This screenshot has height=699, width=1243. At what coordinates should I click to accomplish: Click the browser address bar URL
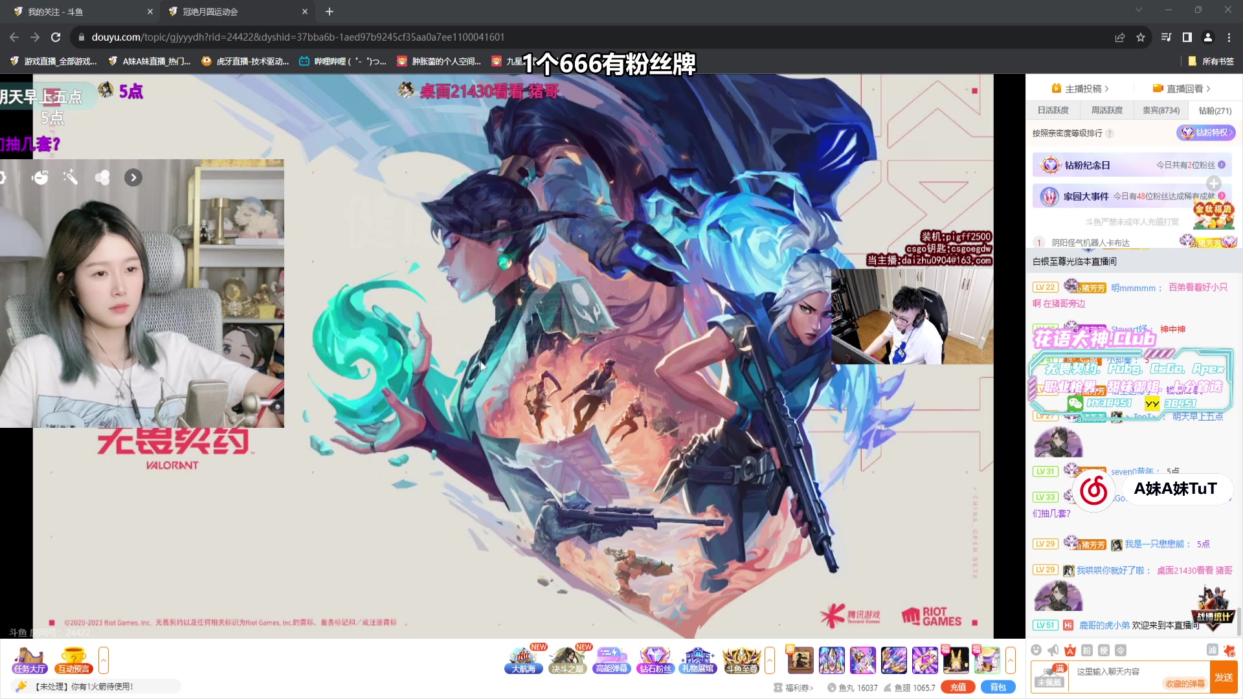pos(298,38)
